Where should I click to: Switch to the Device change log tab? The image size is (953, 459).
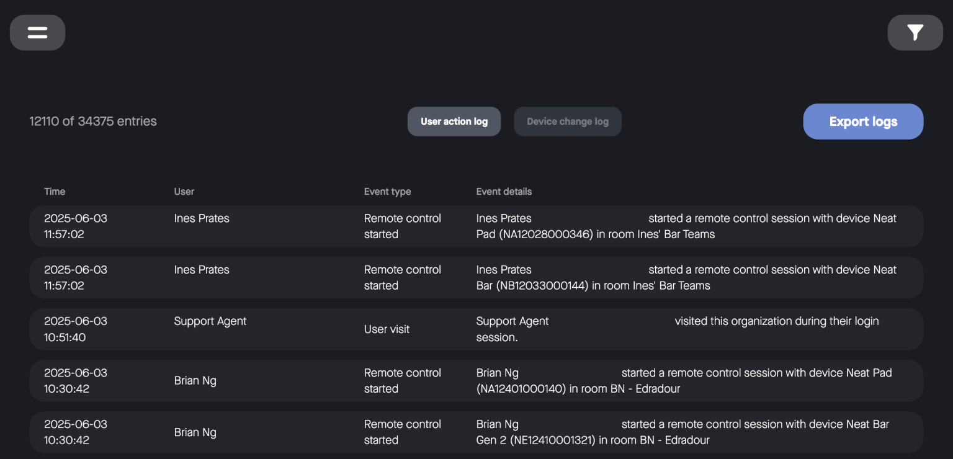pyautogui.click(x=567, y=121)
